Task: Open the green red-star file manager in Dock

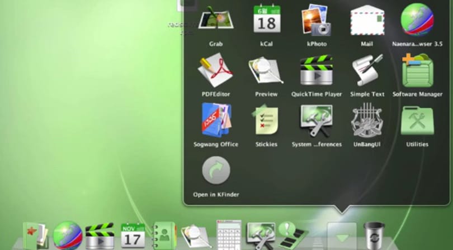Action: (36, 236)
